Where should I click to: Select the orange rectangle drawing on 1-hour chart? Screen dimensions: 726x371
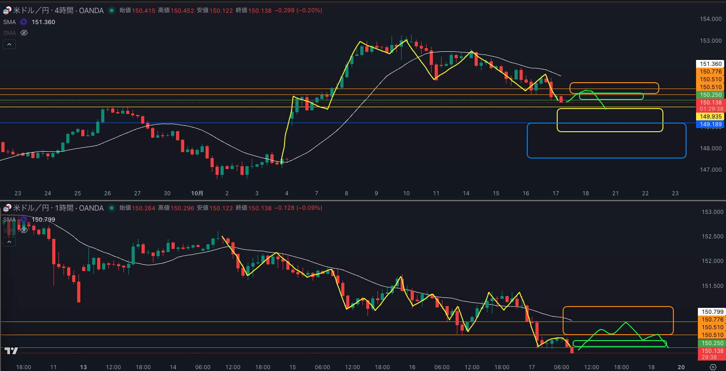tap(618, 307)
